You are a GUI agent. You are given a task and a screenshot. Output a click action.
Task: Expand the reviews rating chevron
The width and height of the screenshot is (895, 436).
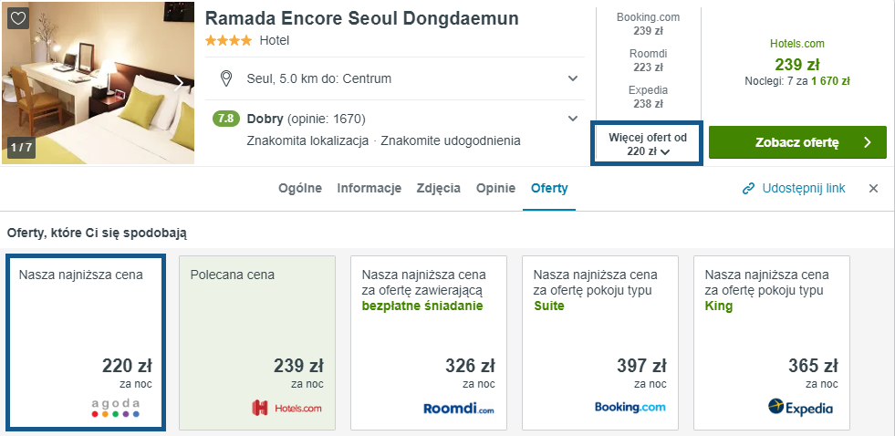(573, 119)
